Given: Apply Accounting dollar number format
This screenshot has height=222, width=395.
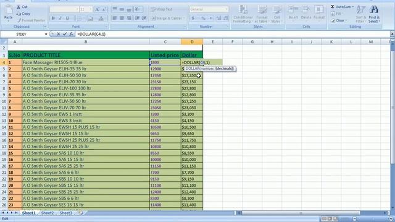Looking at the screenshot, I should point(193,18).
